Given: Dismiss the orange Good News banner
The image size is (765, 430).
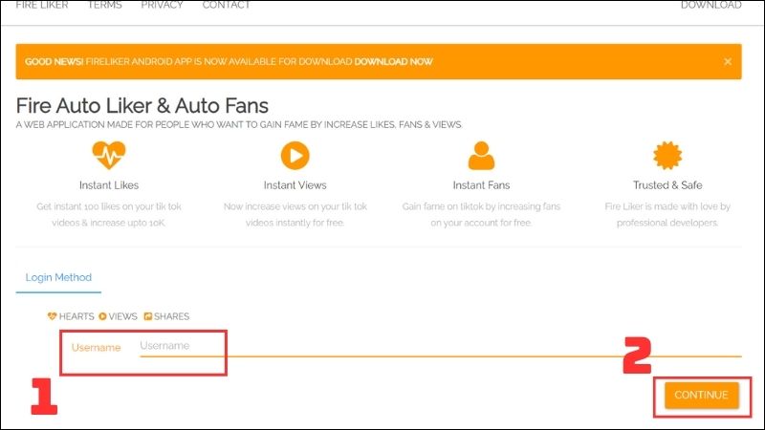Looking at the screenshot, I should [728, 62].
